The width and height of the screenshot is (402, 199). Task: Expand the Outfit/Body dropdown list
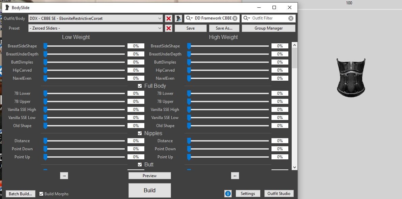pos(160,18)
